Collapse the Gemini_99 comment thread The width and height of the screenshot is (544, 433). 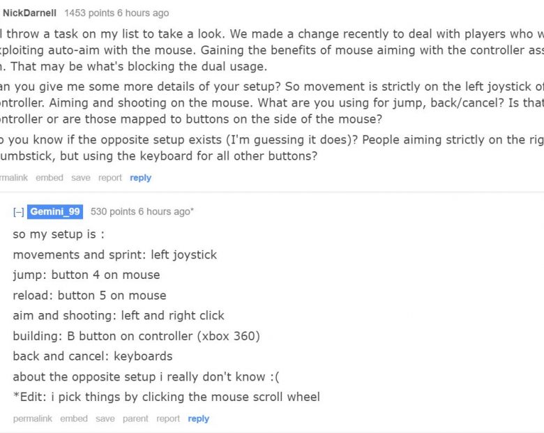(18, 212)
